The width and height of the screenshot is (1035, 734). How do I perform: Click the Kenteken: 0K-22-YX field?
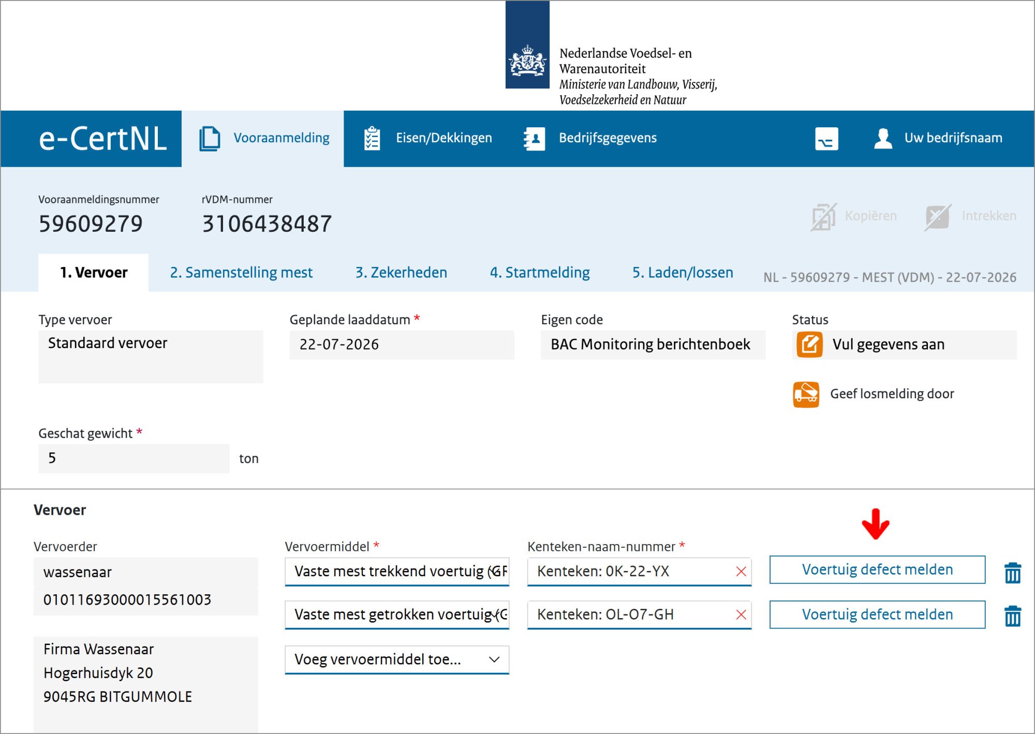(639, 572)
